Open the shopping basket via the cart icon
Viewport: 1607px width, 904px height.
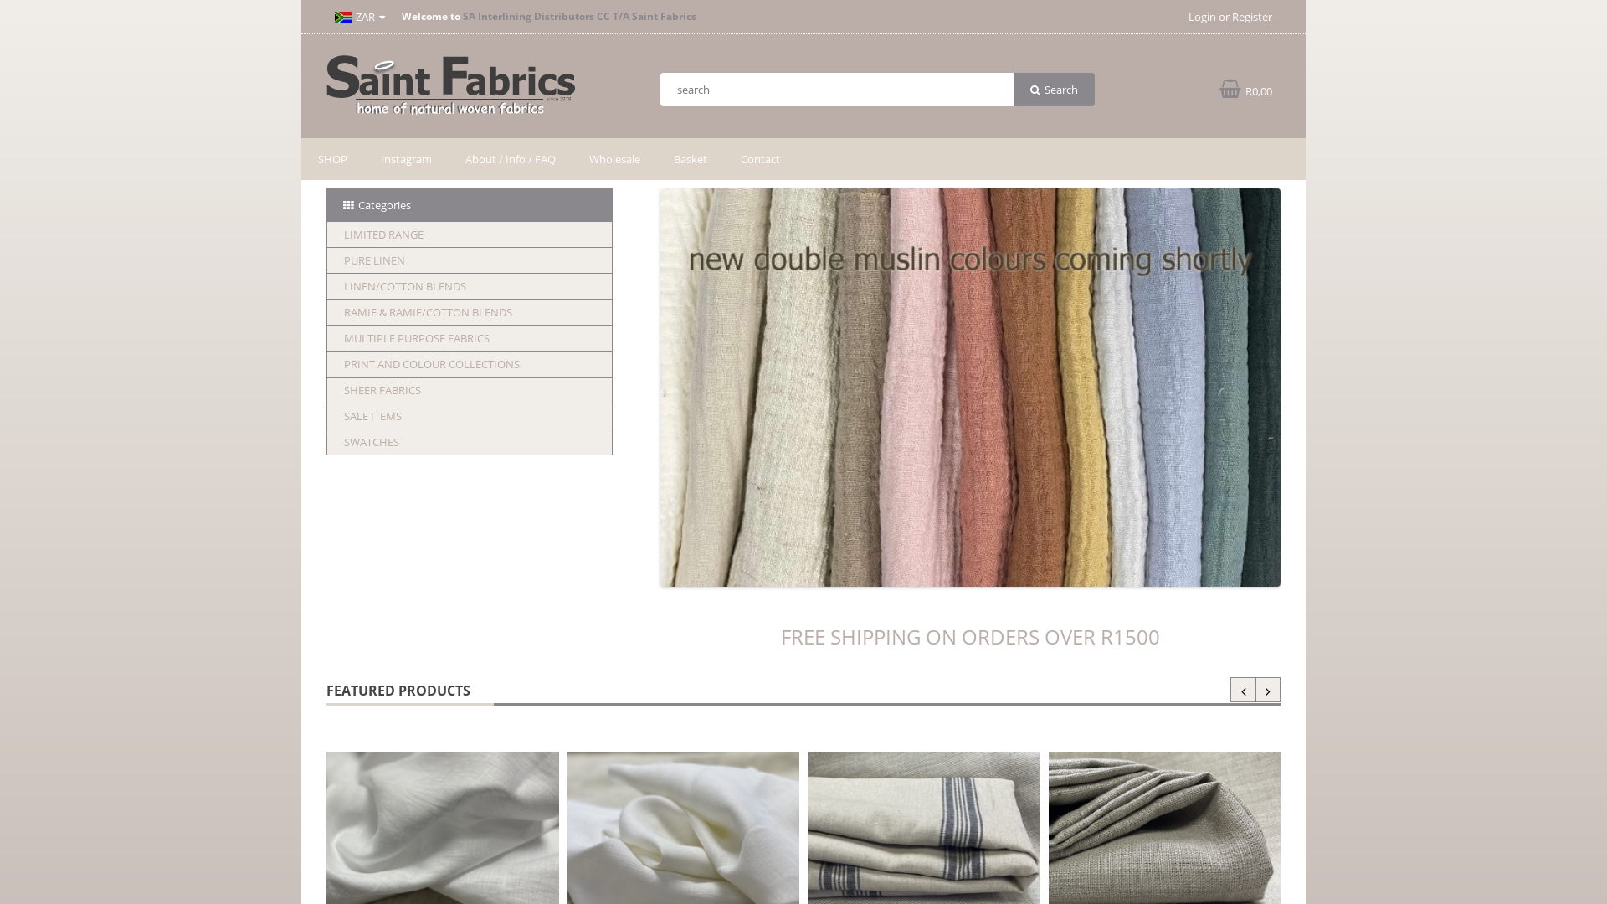point(1230,89)
